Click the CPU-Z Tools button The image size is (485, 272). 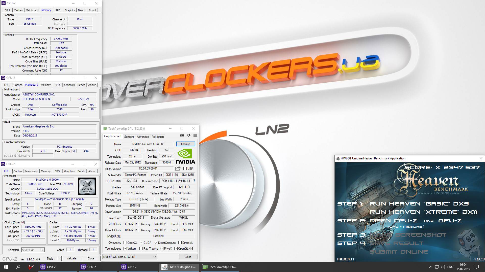pos(50,258)
